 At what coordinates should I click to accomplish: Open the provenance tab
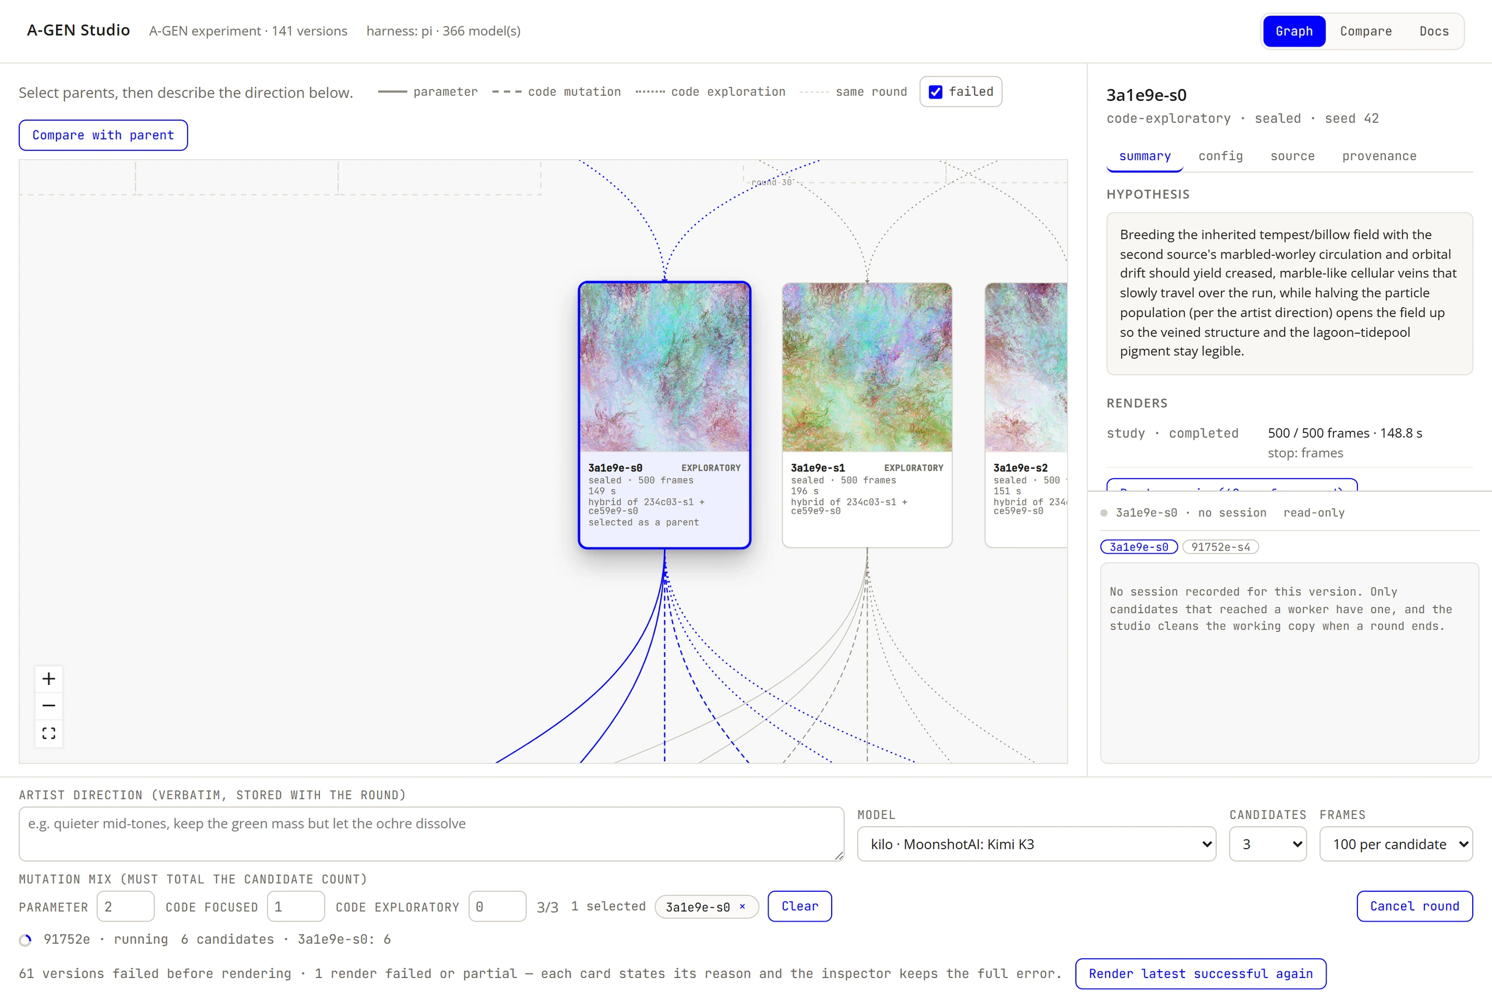1379,156
